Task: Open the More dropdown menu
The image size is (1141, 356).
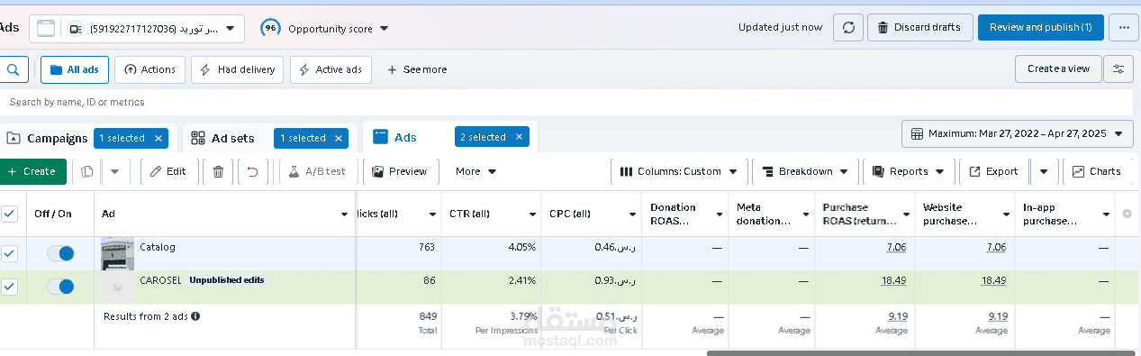Action: [x=475, y=171]
